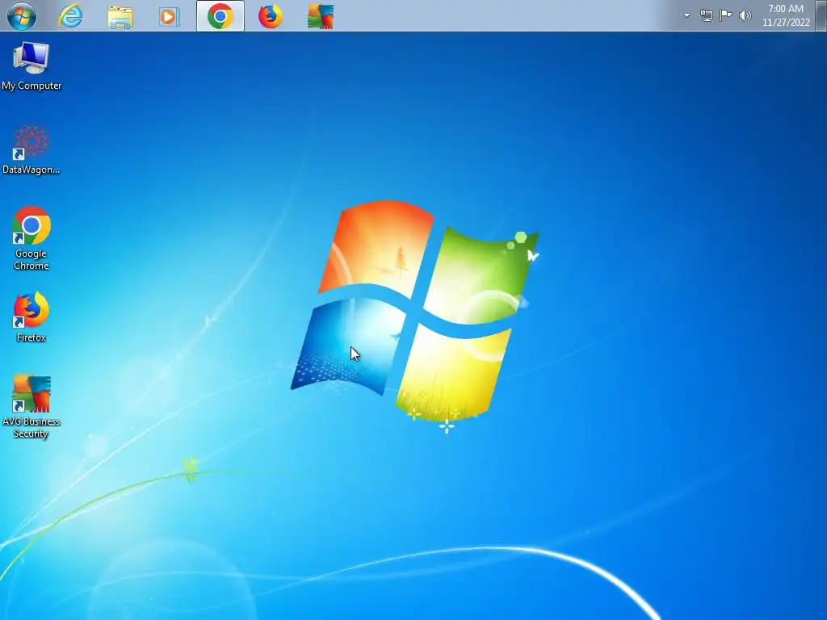
Task: Switch to Google Chrome on the taskbar
Action: click(x=220, y=16)
